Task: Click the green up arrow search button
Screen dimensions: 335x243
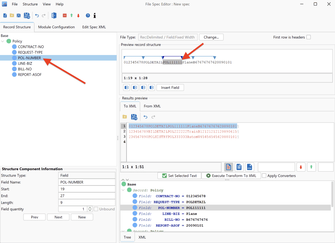Action: click(311, 167)
